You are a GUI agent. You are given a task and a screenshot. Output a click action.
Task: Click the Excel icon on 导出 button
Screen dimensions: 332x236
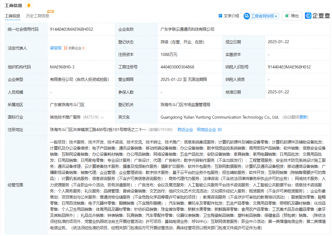pyautogui.click(x=287, y=16)
